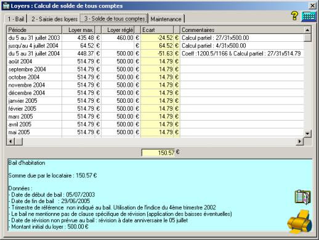Click the Loyer max. column header

[x=79, y=30]
